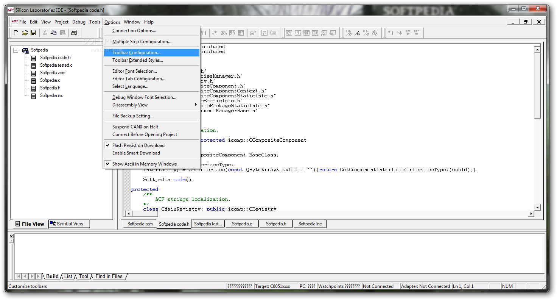Open the File menu
The width and height of the screenshot is (557, 300).
click(23, 22)
